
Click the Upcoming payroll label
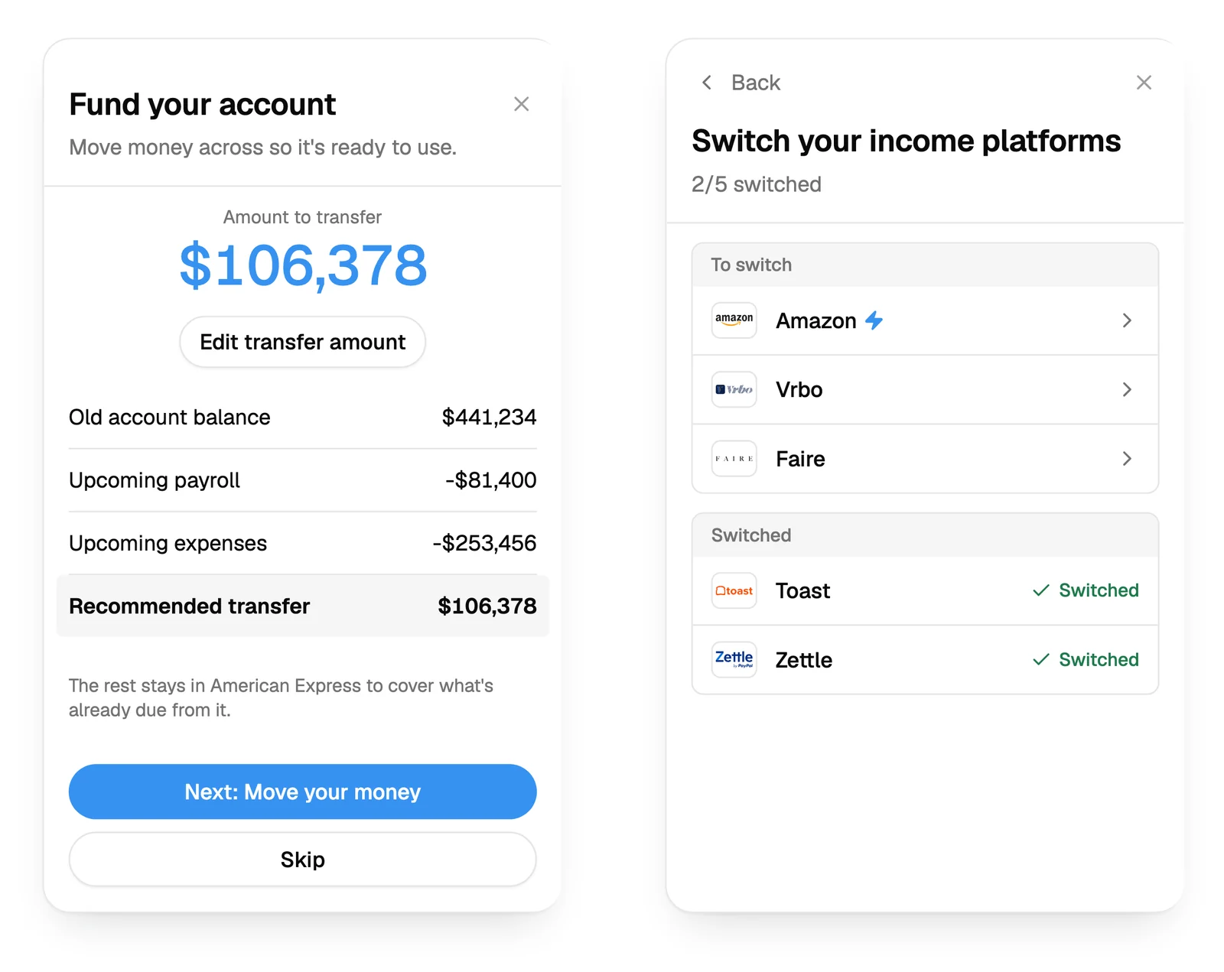pos(155,480)
